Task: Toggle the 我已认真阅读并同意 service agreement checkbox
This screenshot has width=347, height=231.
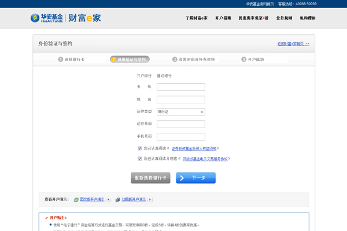Action: coord(140,158)
